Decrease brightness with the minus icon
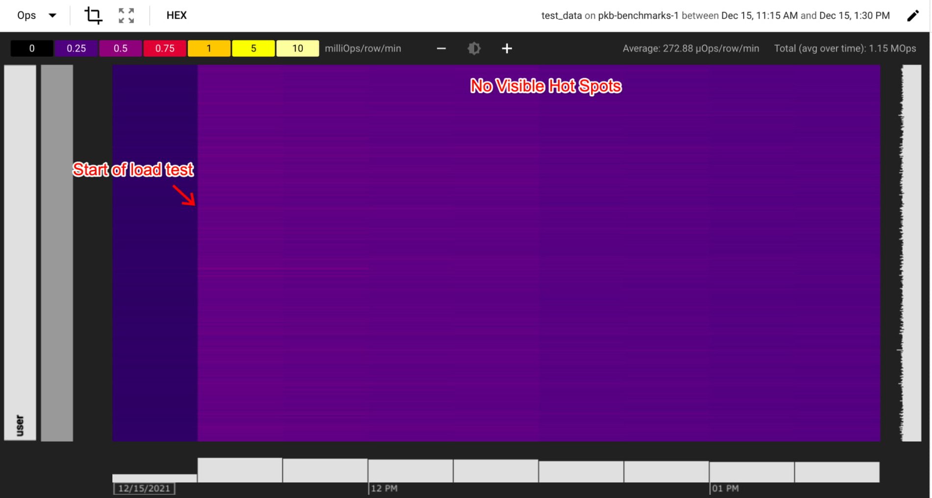This screenshot has width=932, height=498. 441,49
